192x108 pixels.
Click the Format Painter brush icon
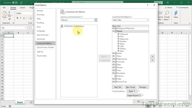pos(9,19)
